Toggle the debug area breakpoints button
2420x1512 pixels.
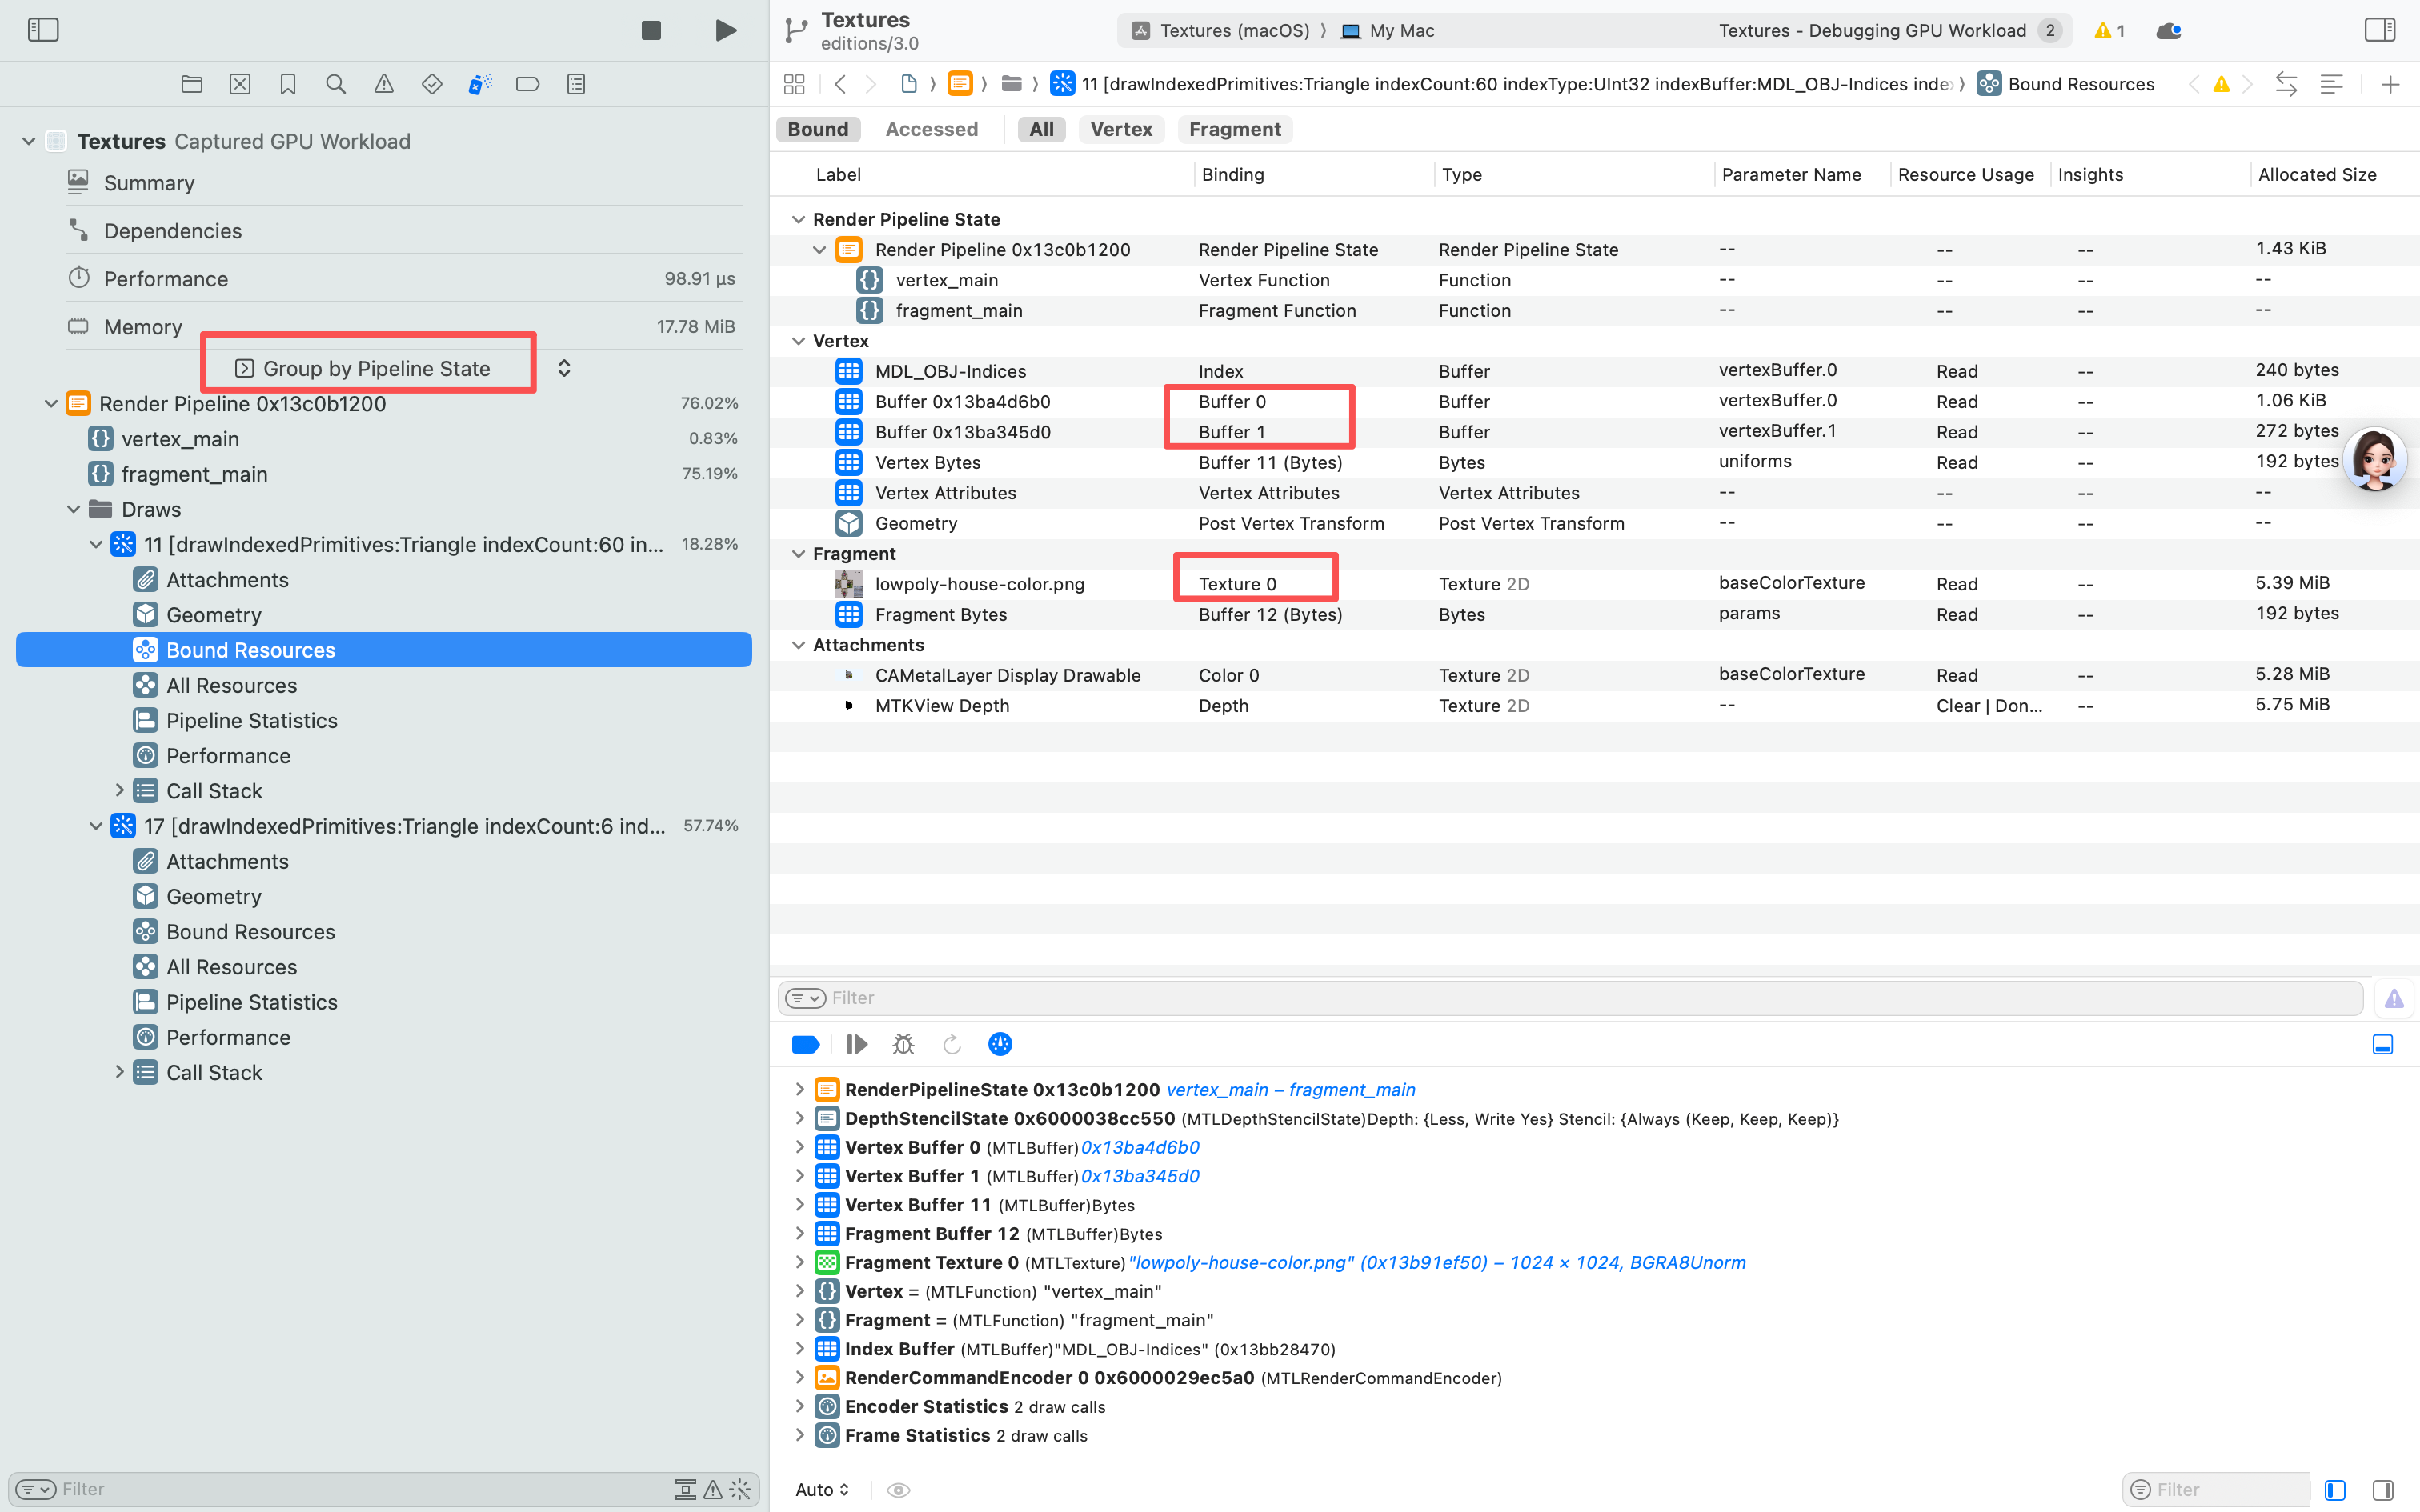[x=806, y=1044]
